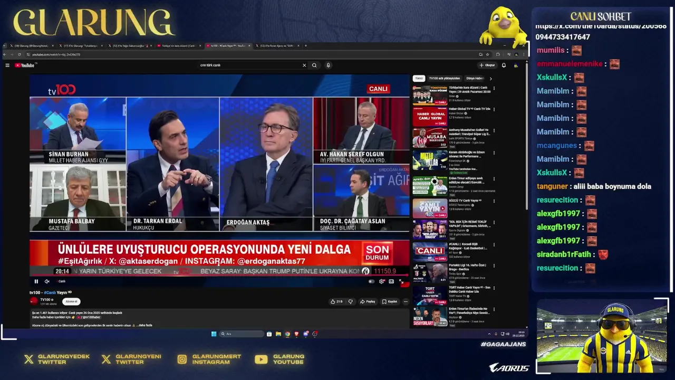Click the #Canlı hashtag in video title

point(50,292)
